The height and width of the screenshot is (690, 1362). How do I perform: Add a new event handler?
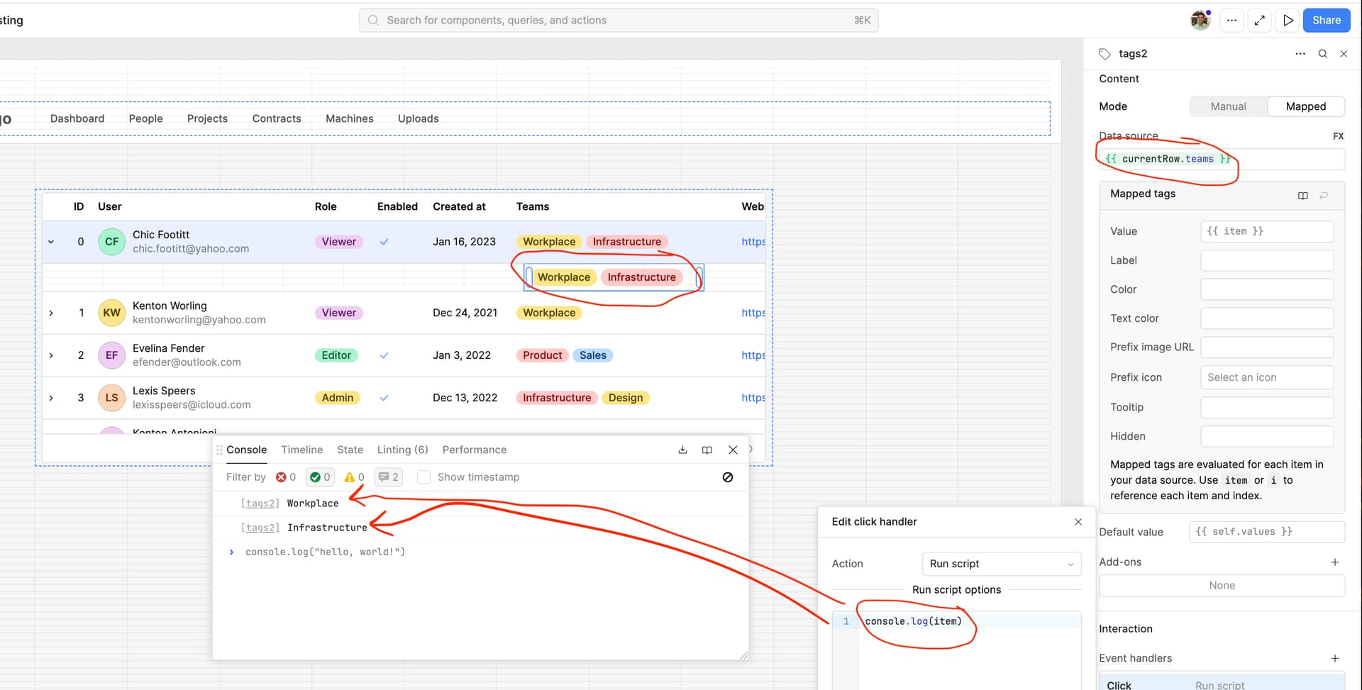pyautogui.click(x=1334, y=658)
